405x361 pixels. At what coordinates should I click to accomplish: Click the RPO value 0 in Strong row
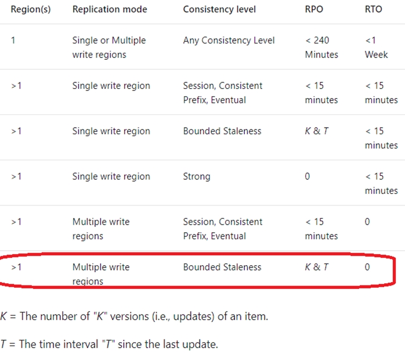307,176
